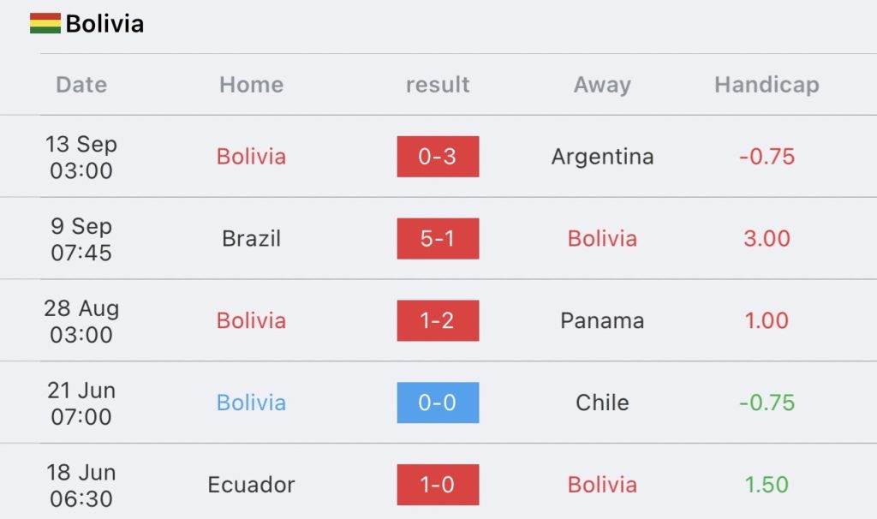Select the Panama team name
The image size is (877, 519).
602,320
